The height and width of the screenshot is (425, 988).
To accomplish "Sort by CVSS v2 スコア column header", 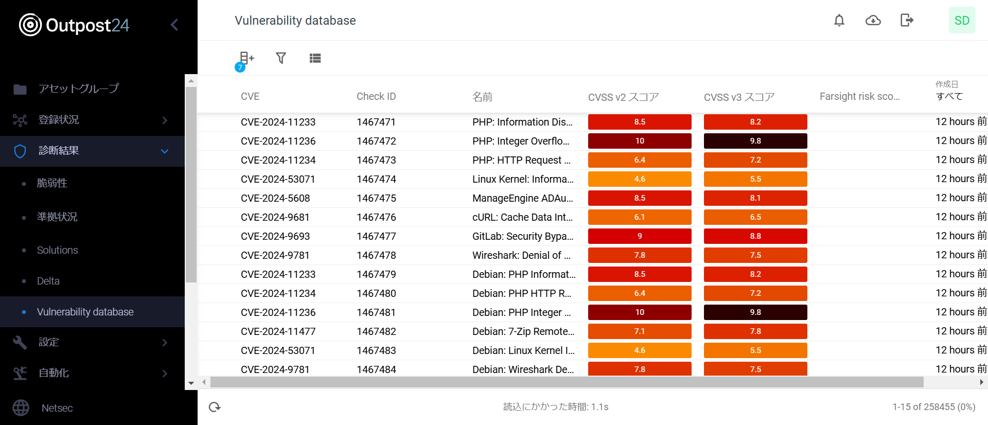I will coord(623,97).
